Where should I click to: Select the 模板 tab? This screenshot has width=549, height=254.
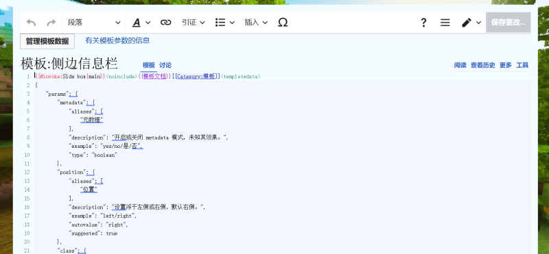[148, 65]
